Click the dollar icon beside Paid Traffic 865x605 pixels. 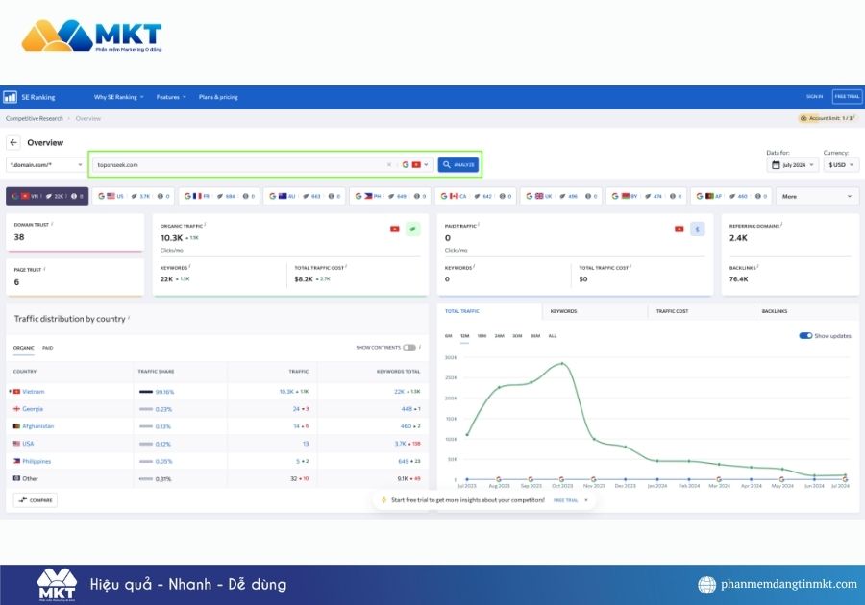click(696, 229)
